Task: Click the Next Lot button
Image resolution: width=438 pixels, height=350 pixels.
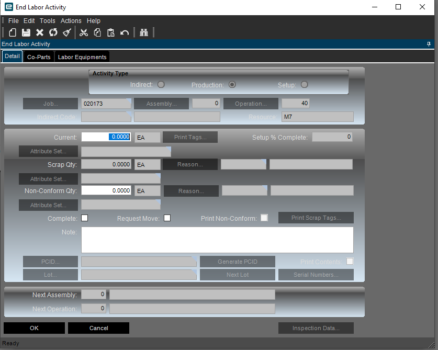Action: tap(238, 275)
